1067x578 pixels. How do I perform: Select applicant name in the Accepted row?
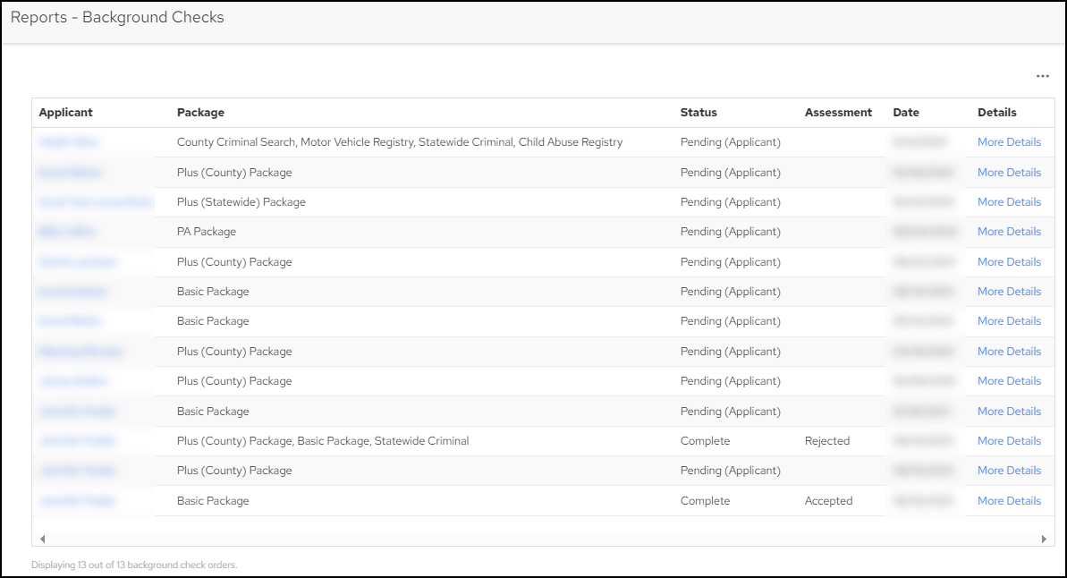coord(77,501)
